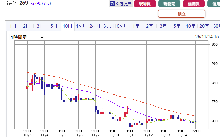Display the 6ヶ月 chart range
Viewport: 220px width, 137px height.
coord(122,26)
